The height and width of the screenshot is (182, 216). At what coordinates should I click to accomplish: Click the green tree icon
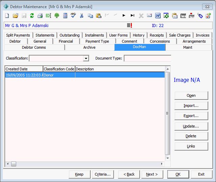57,16
